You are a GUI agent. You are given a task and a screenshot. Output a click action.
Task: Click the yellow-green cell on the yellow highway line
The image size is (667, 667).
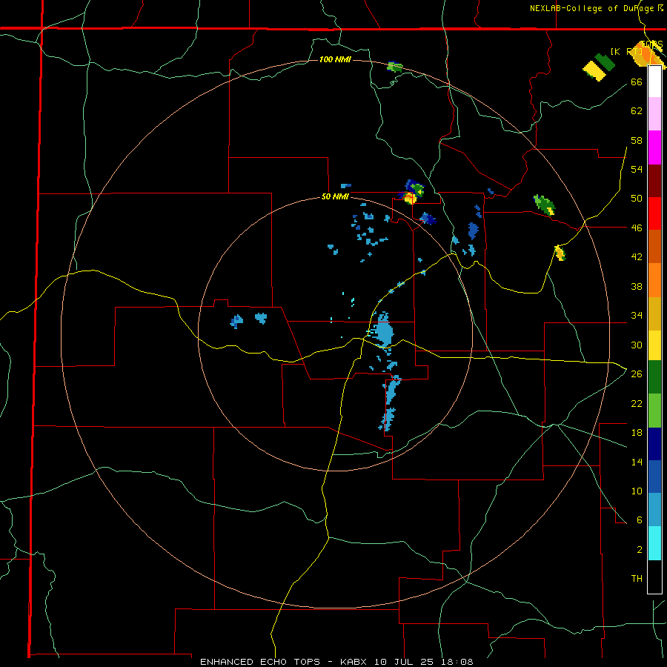pyautogui.click(x=560, y=253)
